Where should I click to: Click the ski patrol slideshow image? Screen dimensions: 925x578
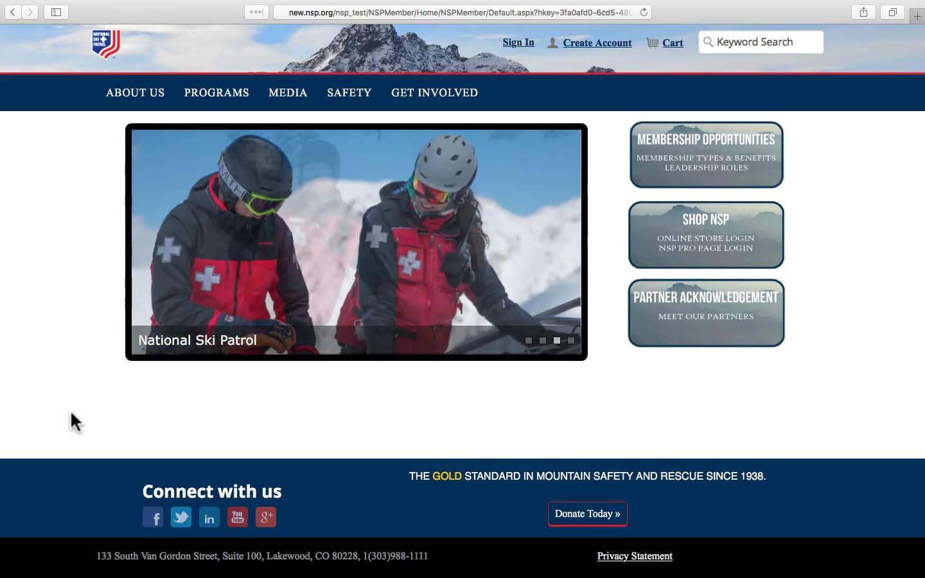point(357,242)
